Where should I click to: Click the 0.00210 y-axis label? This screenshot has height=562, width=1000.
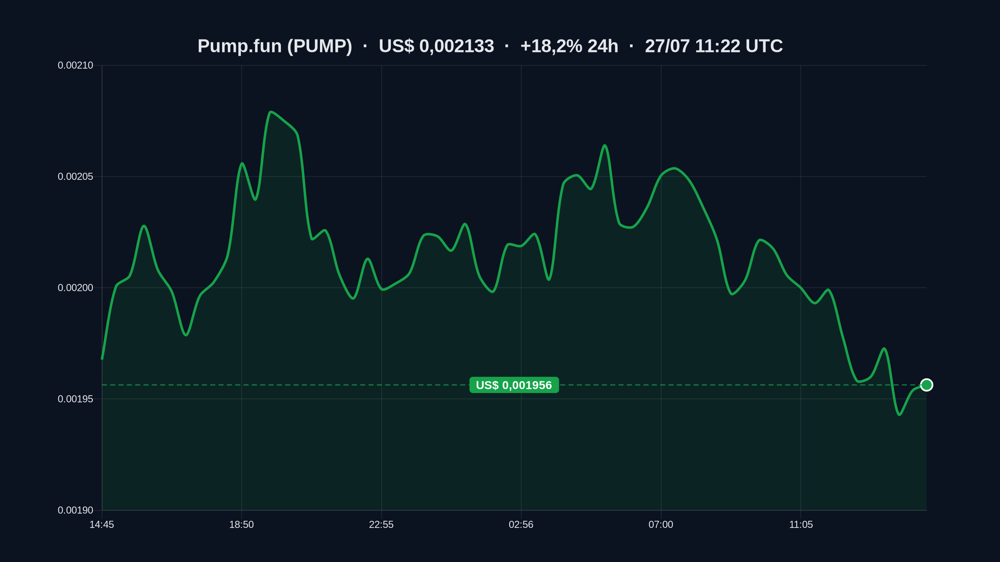75,65
